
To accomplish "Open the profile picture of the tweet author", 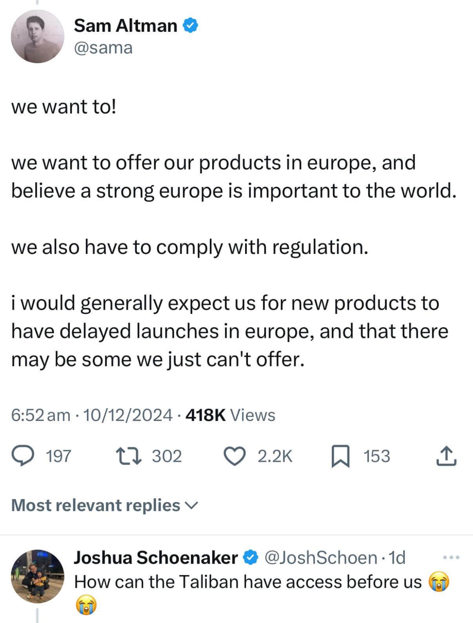I will [x=37, y=36].
